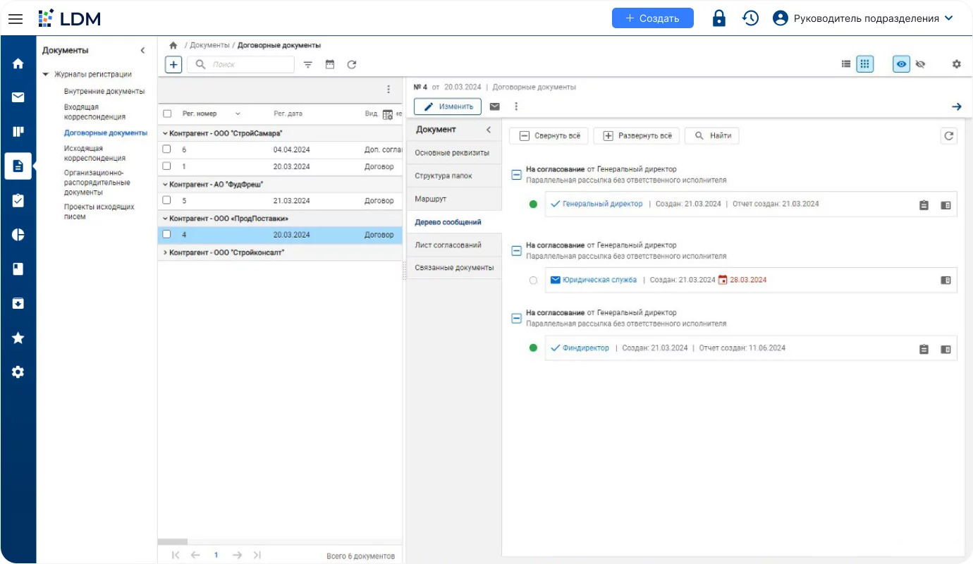The image size is (973, 564).
Task: Switch to the Маршрут tab
Action: coord(431,200)
